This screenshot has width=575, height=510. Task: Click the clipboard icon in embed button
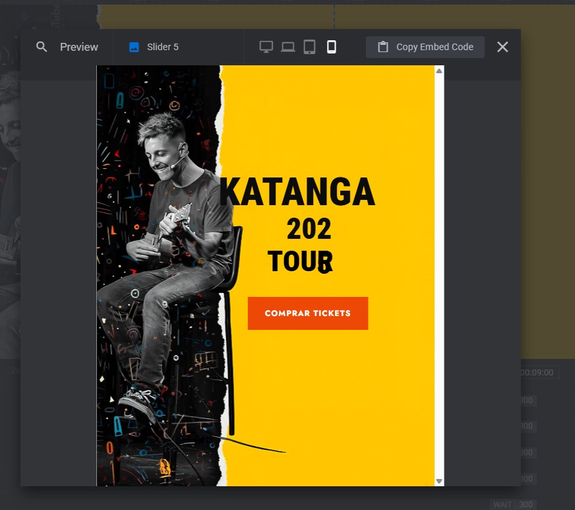pos(383,47)
